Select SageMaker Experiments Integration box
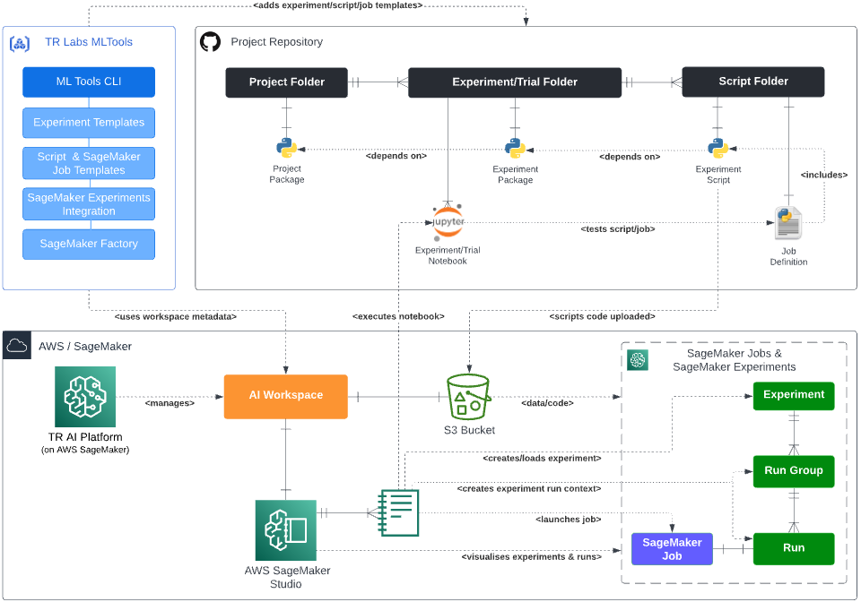 click(89, 204)
